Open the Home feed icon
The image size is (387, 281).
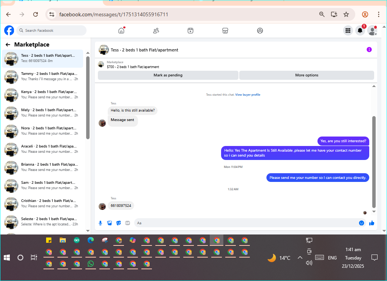point(121,31)
